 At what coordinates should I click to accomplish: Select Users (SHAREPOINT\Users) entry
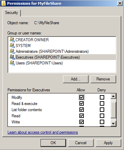point(39,63)
